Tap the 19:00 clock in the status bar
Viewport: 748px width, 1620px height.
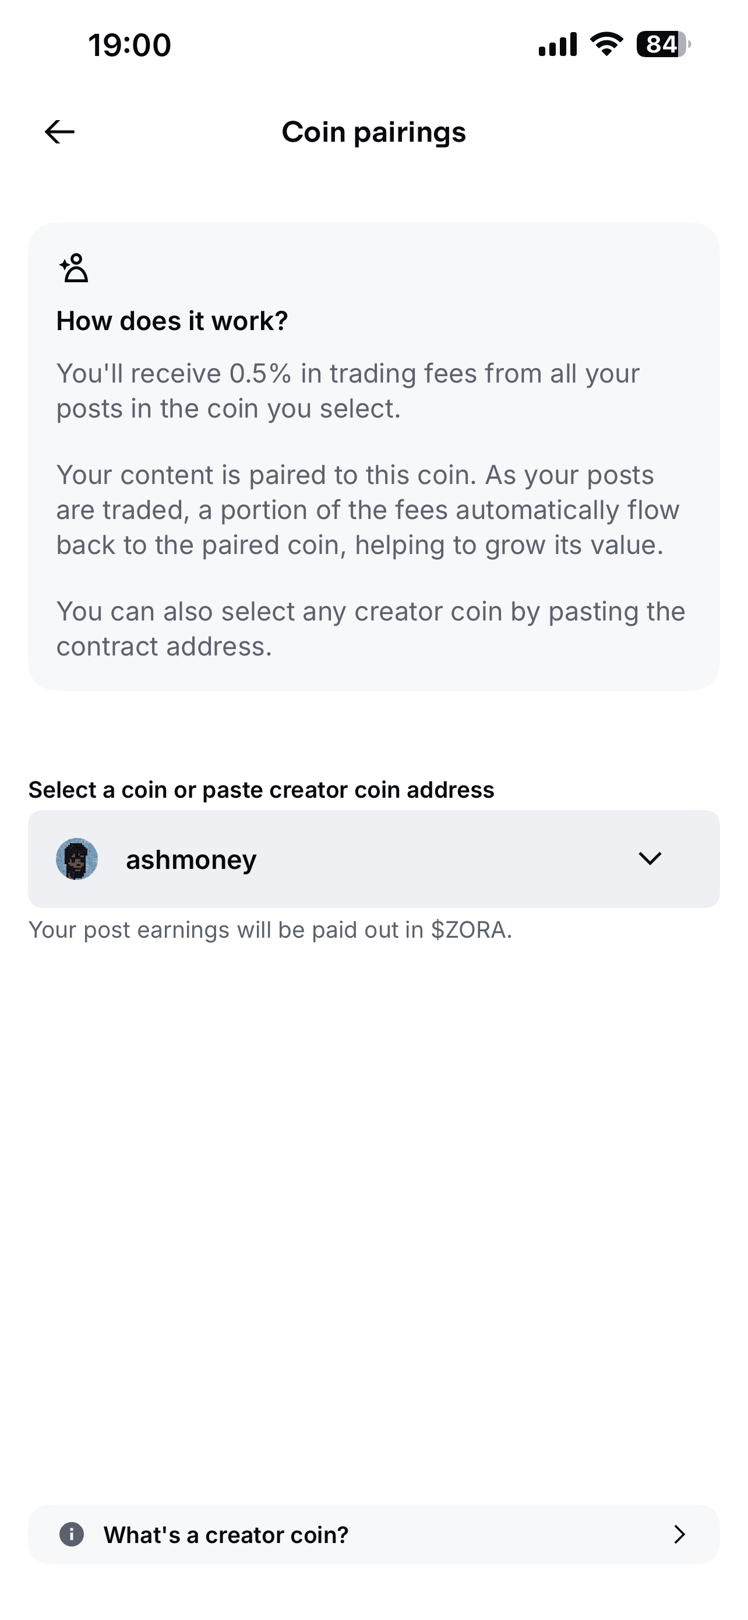pyautogui.click(x=129, y=45)
